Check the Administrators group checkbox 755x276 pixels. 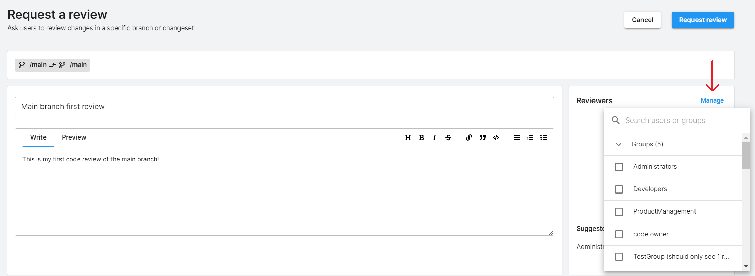619,167
